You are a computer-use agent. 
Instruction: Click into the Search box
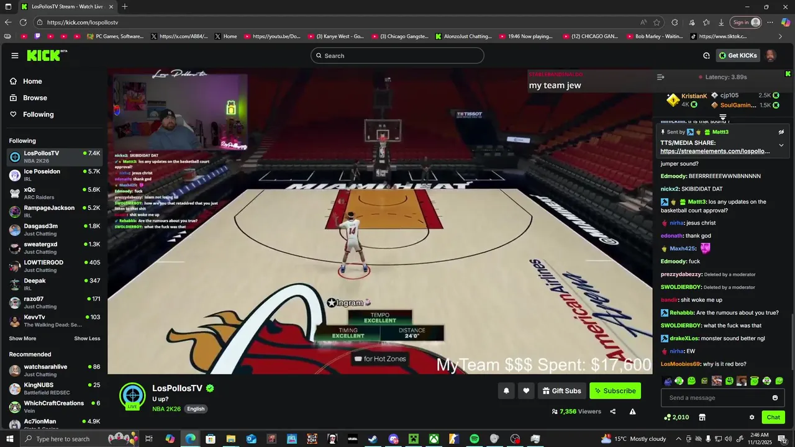pos(397,56)
